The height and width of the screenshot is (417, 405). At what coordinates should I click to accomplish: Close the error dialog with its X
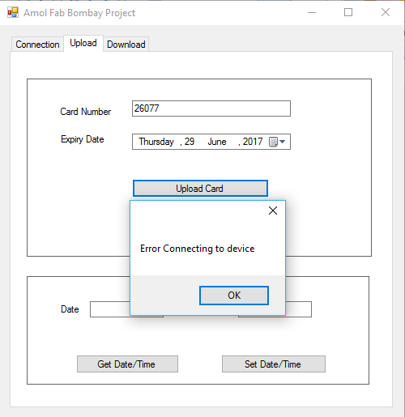coord(273,211)
